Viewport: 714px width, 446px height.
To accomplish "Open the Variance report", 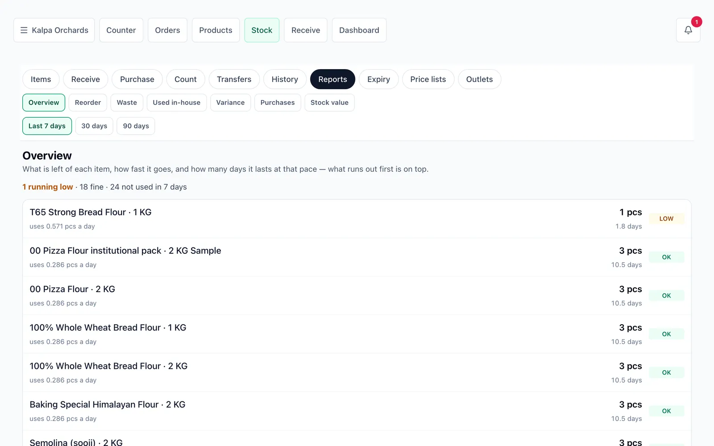I will pos(230,103).
